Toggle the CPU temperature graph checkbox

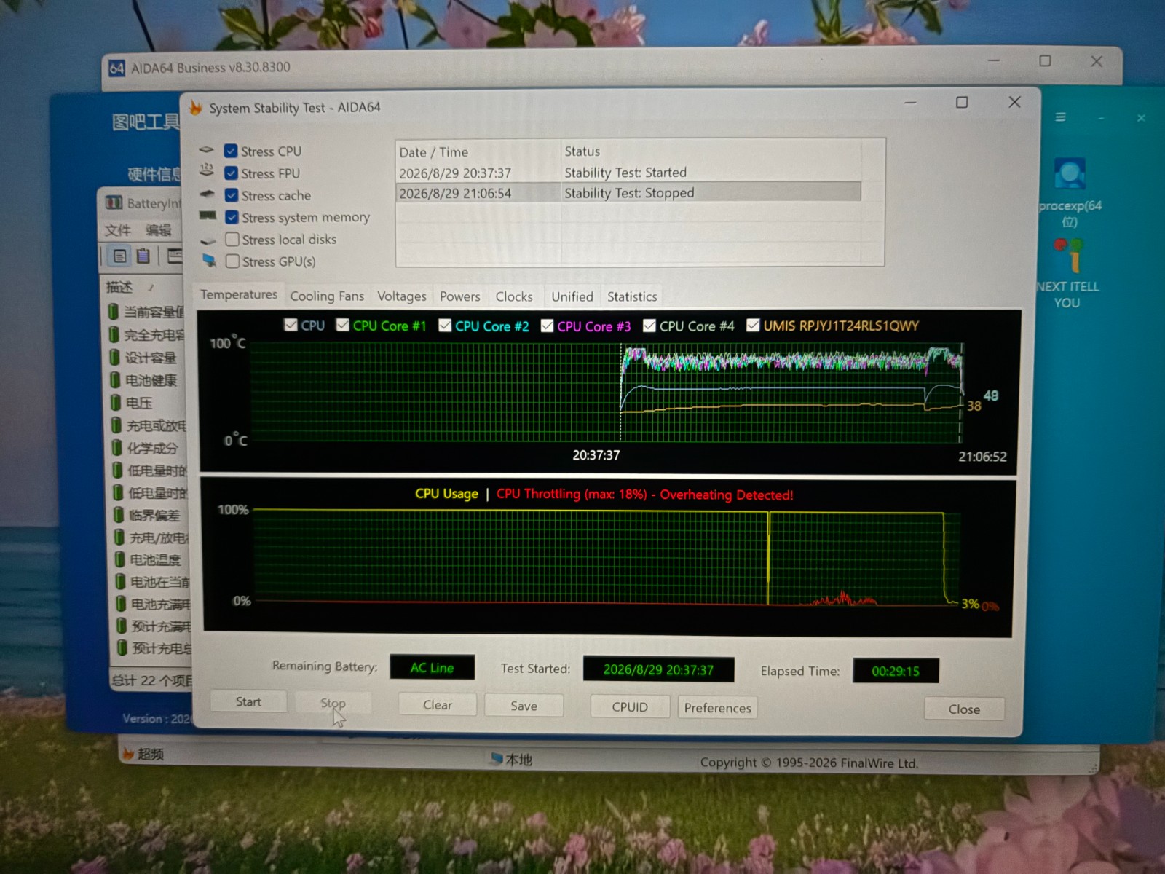(291, 325)
